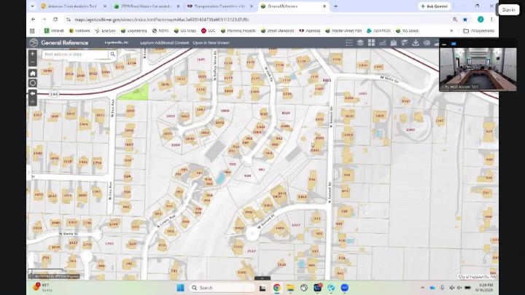The width and height of the screenshot is (525, 295).
Task: Open the Engineering bookmark
Action: coord(134,31)
